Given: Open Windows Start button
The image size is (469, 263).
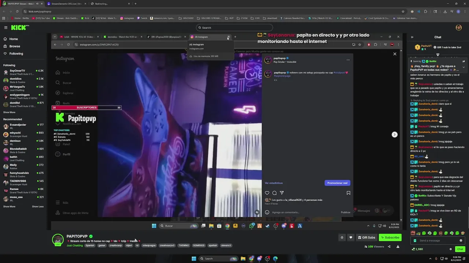Looking at the screenshot, I should click(194, 259).
